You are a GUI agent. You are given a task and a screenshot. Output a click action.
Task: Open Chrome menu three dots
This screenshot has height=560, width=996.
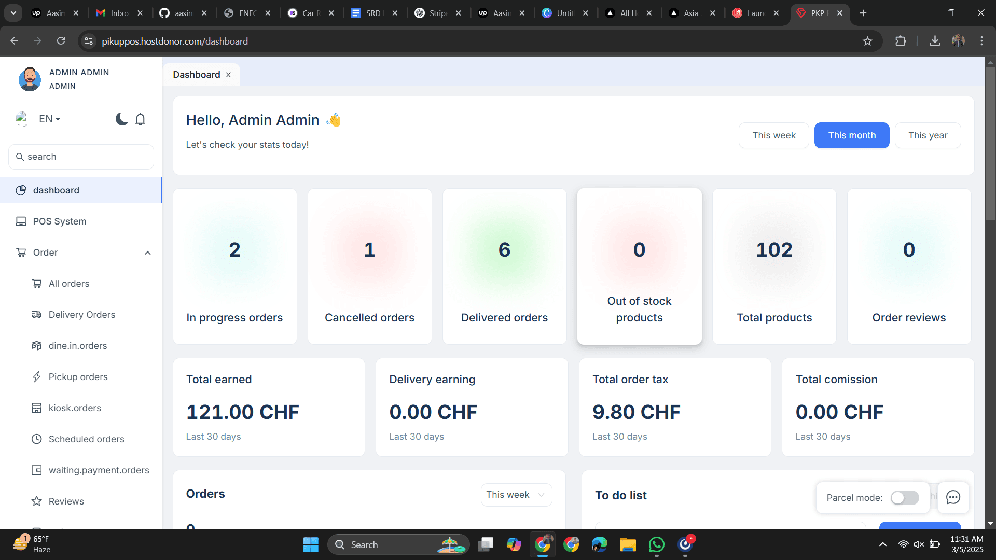pos(981,41)
